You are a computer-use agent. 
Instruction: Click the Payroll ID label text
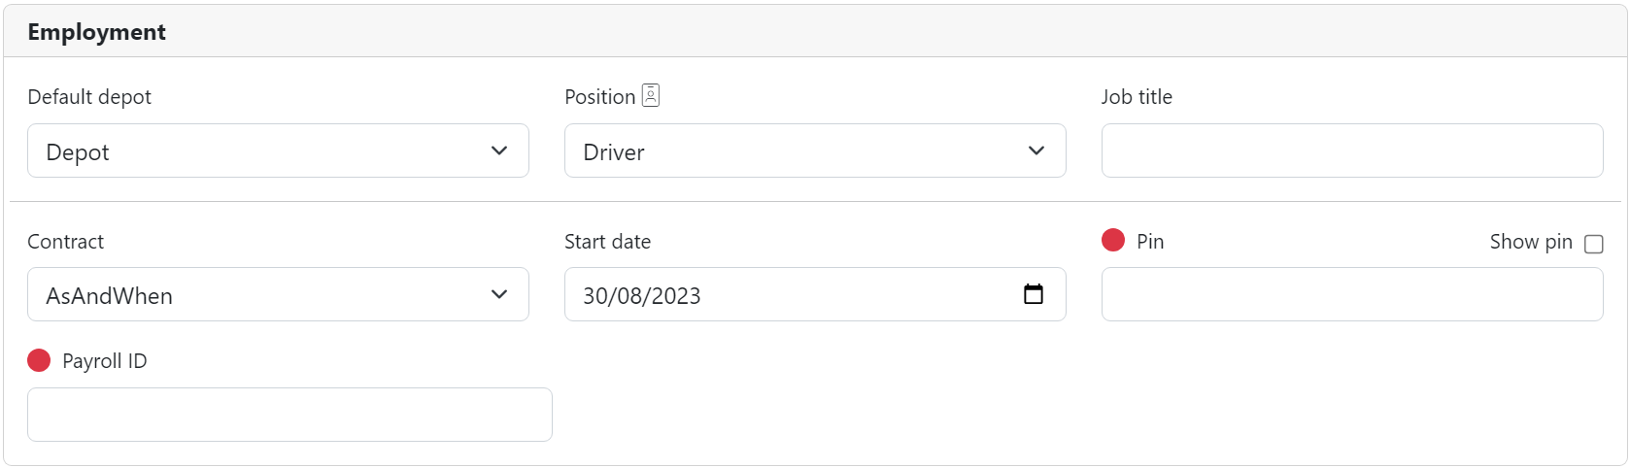[104, 361]
